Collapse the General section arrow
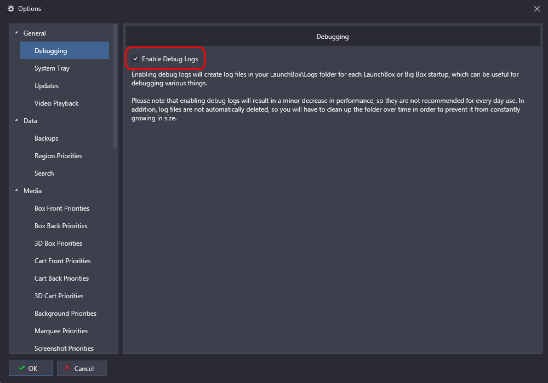This screenshot has height=383, width=548. point(16,32)
